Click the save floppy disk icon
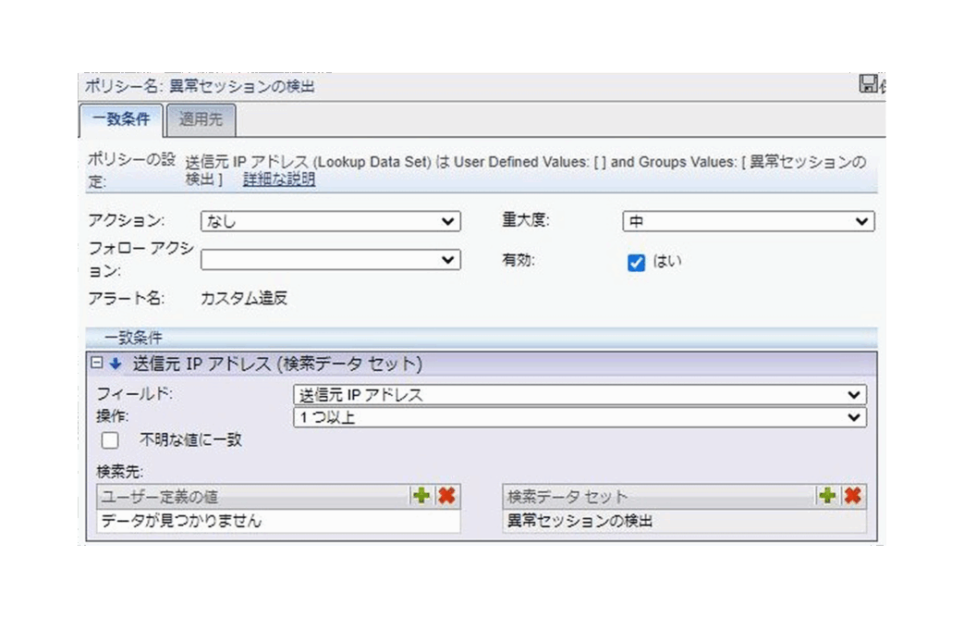 (868, 85)
